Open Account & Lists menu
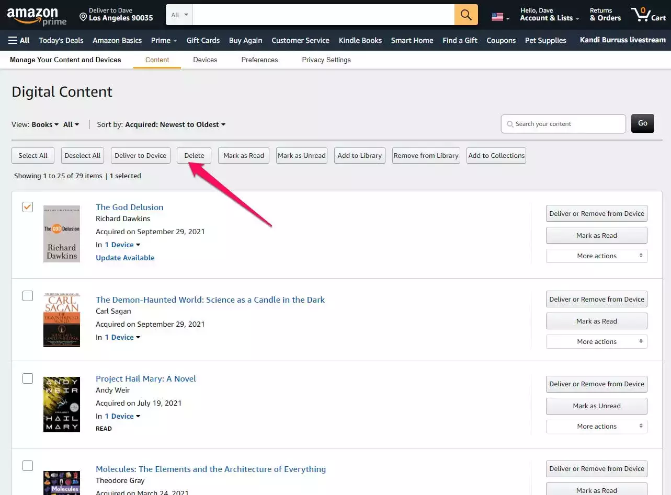 549,15
